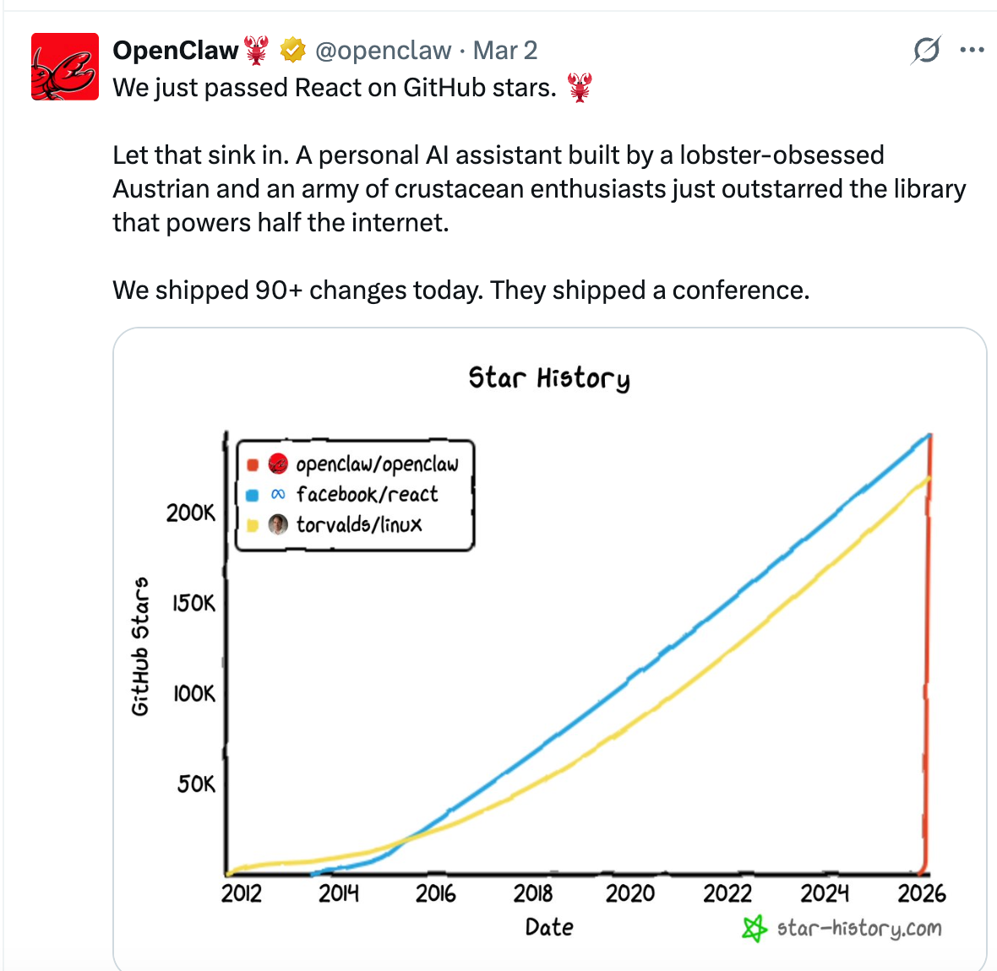Screen dimensions: 997x971
Task: Click the Meta infinity icon in legend
Action: pyautogui.click(x=278, y=494)
